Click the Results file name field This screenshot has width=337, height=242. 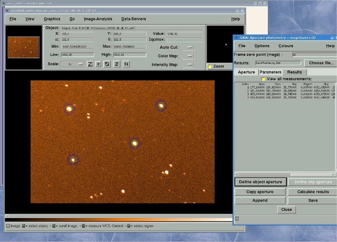278,63
